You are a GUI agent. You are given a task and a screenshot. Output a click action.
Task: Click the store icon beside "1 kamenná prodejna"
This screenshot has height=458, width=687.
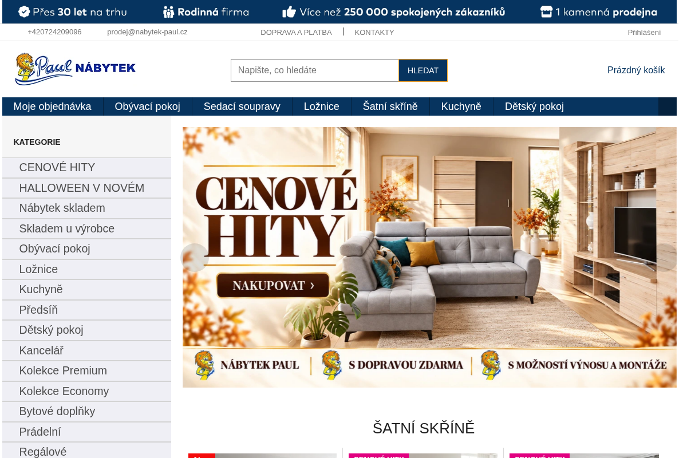point(546,12)
